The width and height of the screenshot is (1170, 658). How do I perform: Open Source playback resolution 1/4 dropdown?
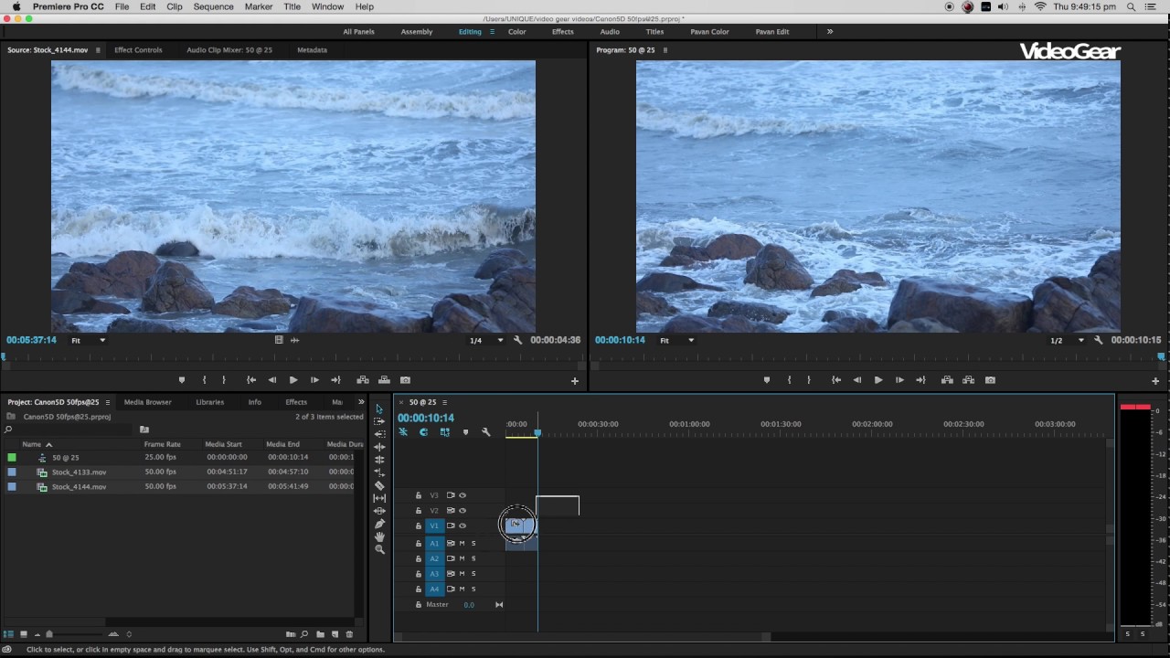tap(486, 340)
